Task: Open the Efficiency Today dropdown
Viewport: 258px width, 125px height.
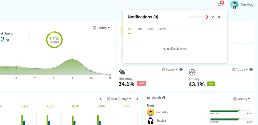Action: (170, 70)
